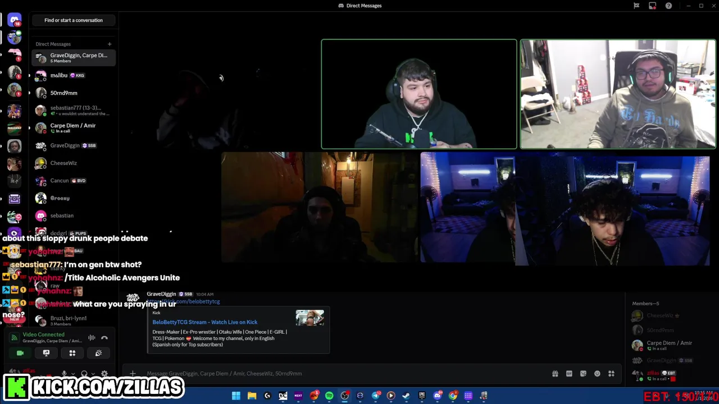Open DM with sebastian777
This screenshot has height=404, width=719.
pos(74,111)
